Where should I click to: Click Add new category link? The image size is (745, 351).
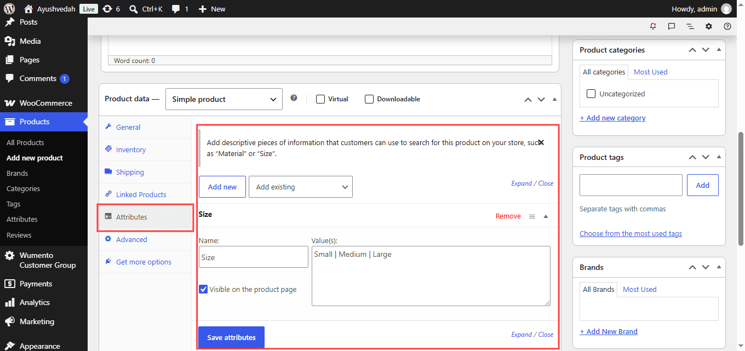pos(612,118)
